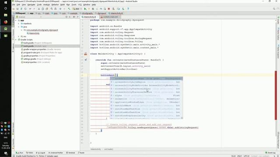The image size is (280, 157).
Task: Open the Tools menu
Action: click(x=74, y=5)
